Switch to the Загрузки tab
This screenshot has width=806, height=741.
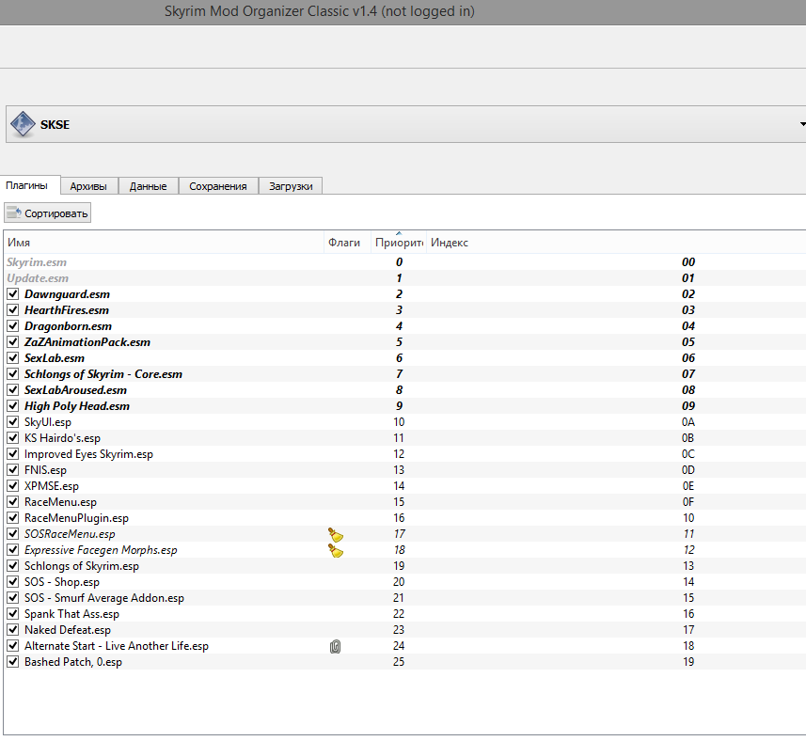[291, 186]
